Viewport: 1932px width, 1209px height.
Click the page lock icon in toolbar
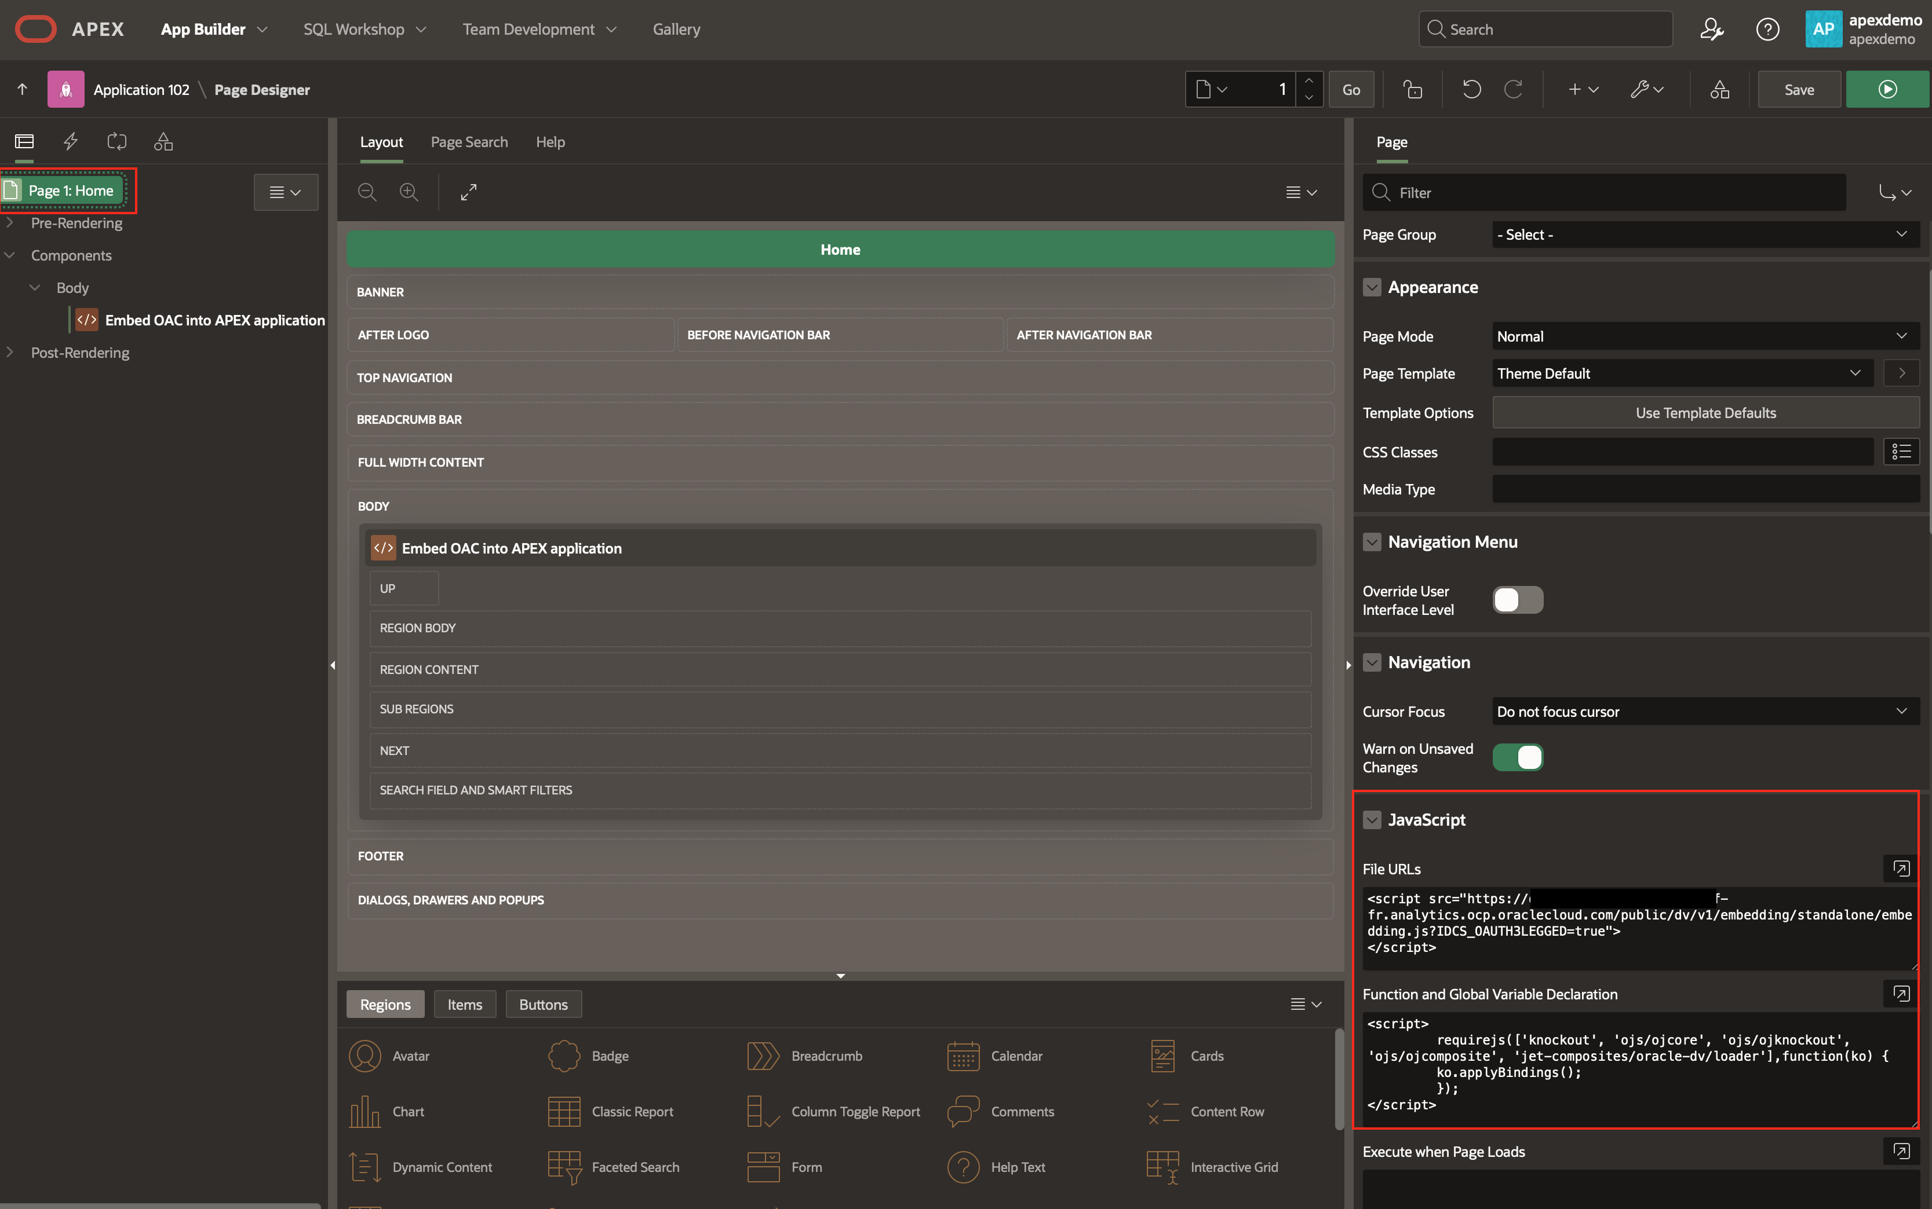point(1413,89)
